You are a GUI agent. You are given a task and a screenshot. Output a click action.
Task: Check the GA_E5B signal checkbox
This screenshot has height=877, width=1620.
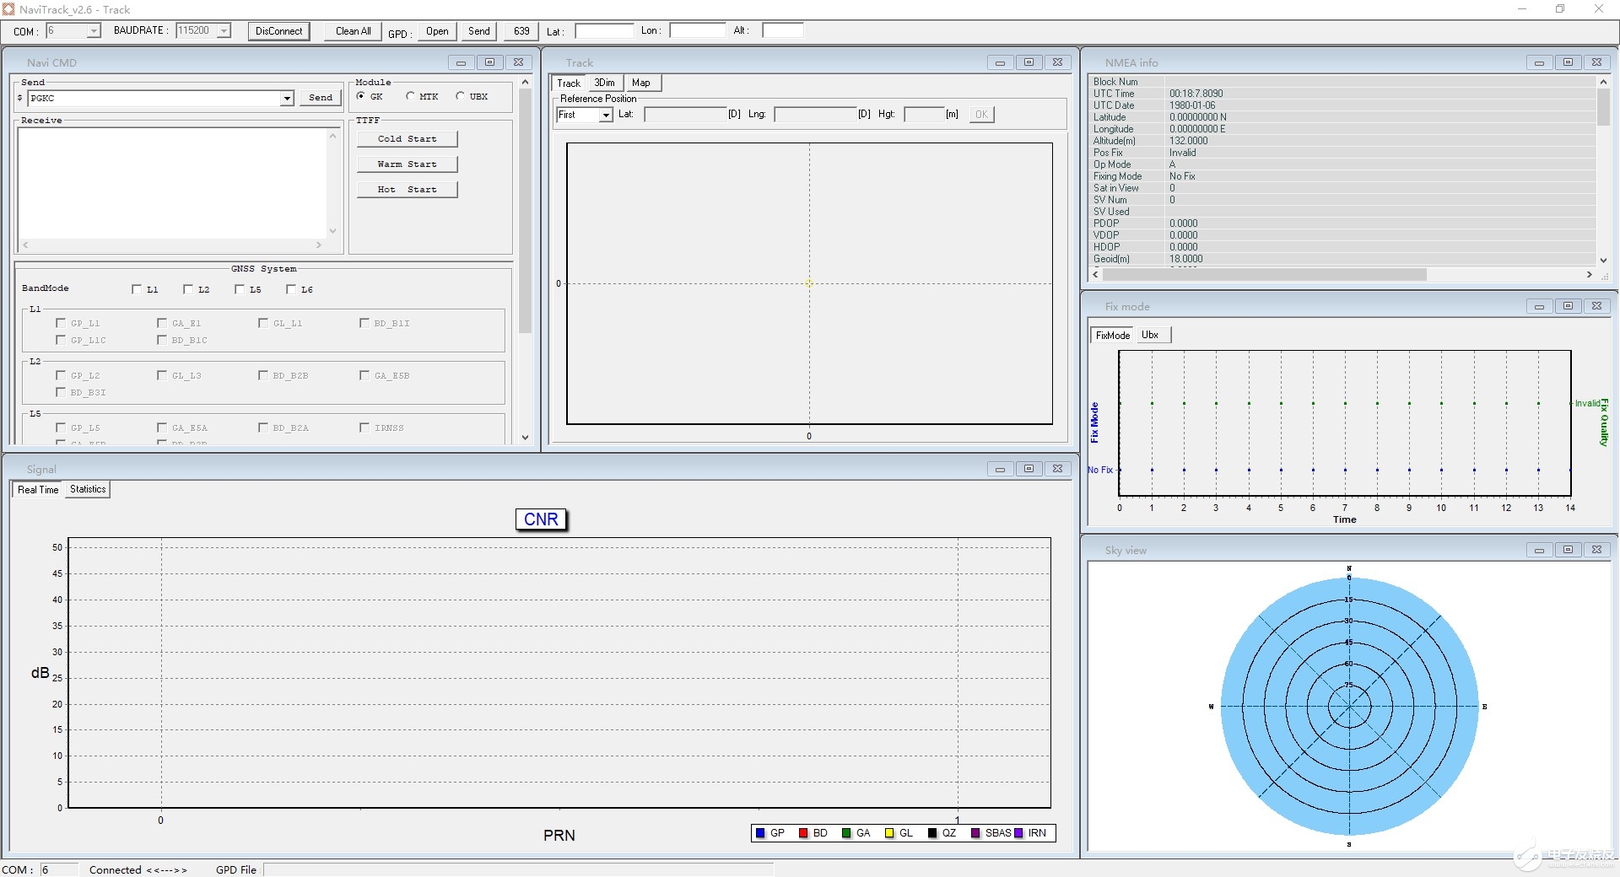click(364, 375)
